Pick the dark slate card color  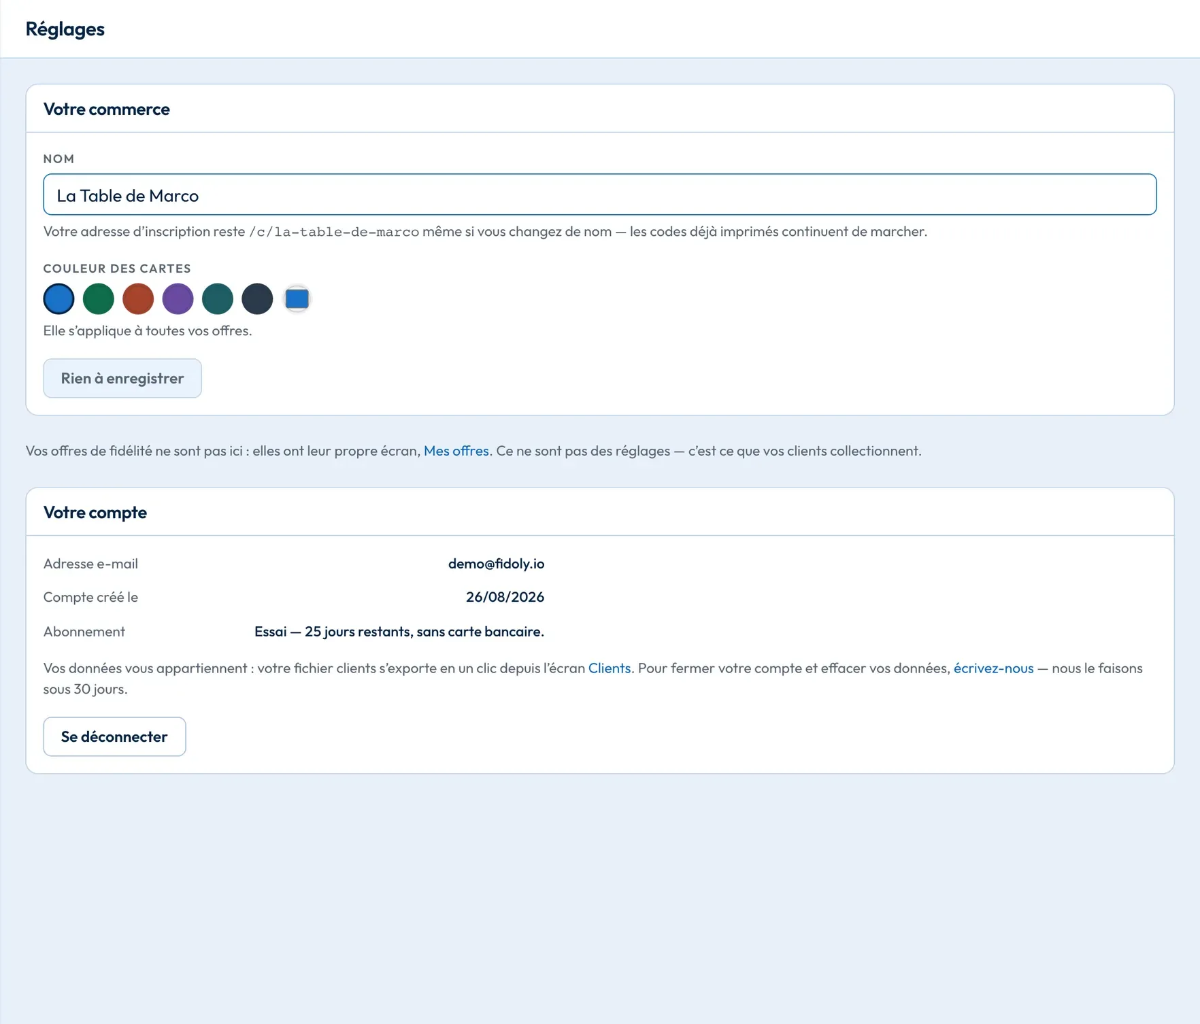click(x=257, y=299)
